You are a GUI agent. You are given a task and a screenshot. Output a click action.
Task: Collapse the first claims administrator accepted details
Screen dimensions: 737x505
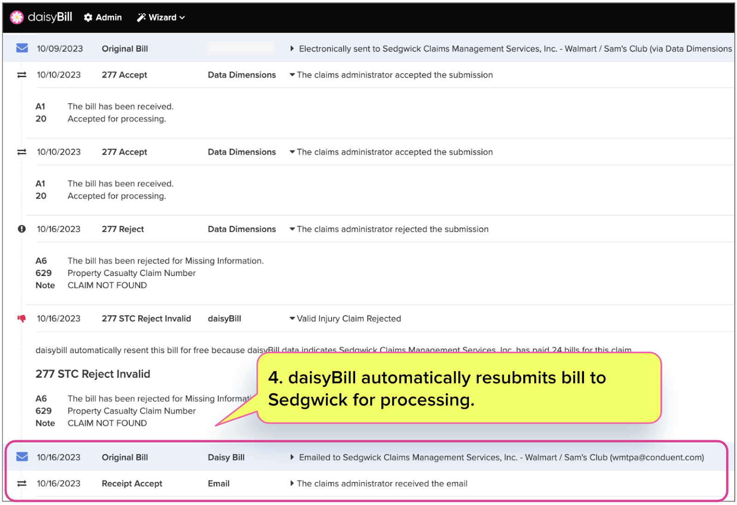[292, 75]
